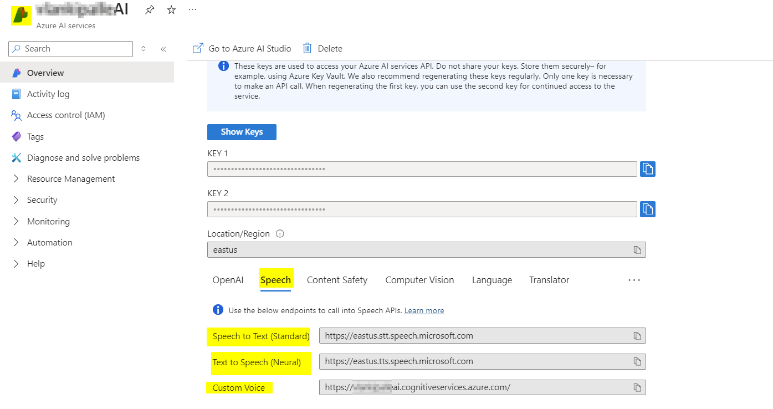Expand Resource Management section
The height and width of the screenshot is (409, 773).
[x=17, y=179]
